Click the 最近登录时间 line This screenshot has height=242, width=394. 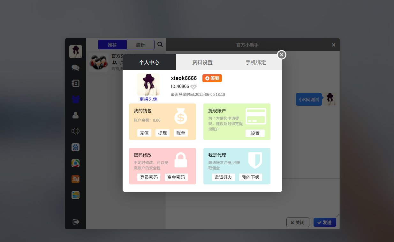pos(198,95)
